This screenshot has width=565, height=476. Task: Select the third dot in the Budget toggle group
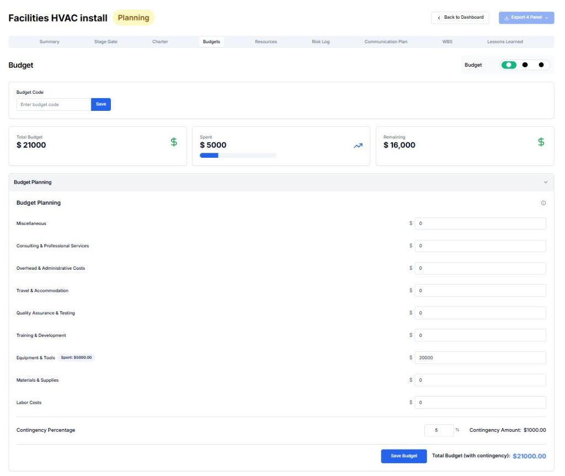pyautogui.click(x=541, y=65)
